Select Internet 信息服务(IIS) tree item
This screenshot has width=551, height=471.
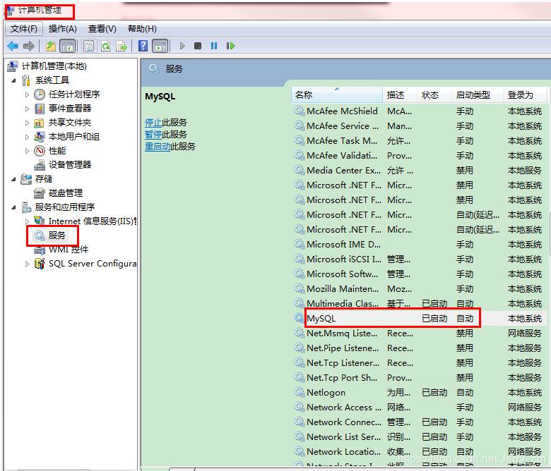coord(93,221)
